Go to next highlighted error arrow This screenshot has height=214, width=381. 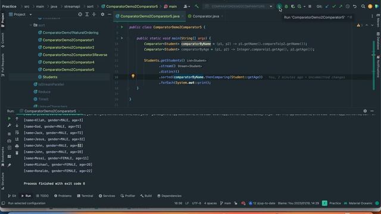(372, 25)
